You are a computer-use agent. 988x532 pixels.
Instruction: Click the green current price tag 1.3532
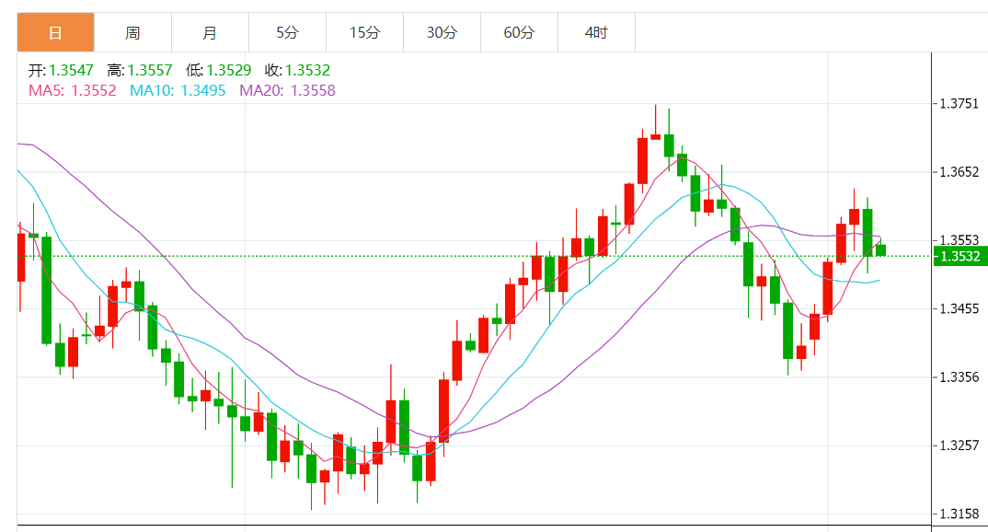[960, 256]
